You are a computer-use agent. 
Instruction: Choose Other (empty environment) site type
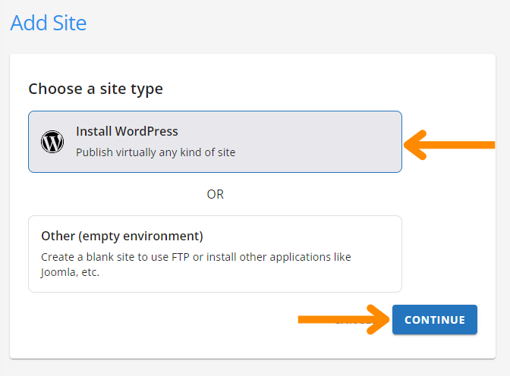pyautogui.click(x=215, y=254)
